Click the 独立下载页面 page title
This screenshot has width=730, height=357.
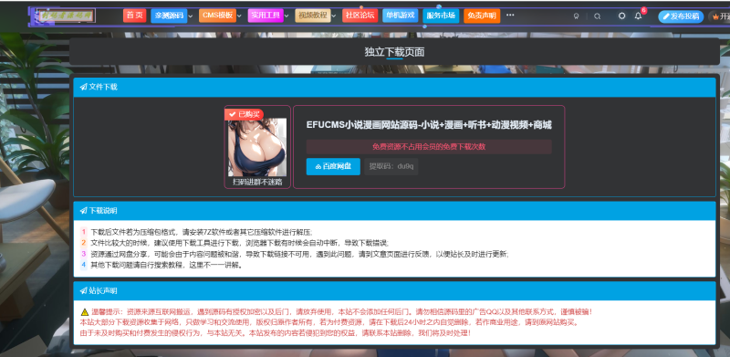point(394,52)
